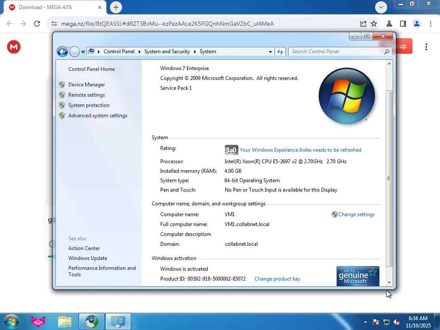Click Change product key link
440x330 pixels.
277,279
